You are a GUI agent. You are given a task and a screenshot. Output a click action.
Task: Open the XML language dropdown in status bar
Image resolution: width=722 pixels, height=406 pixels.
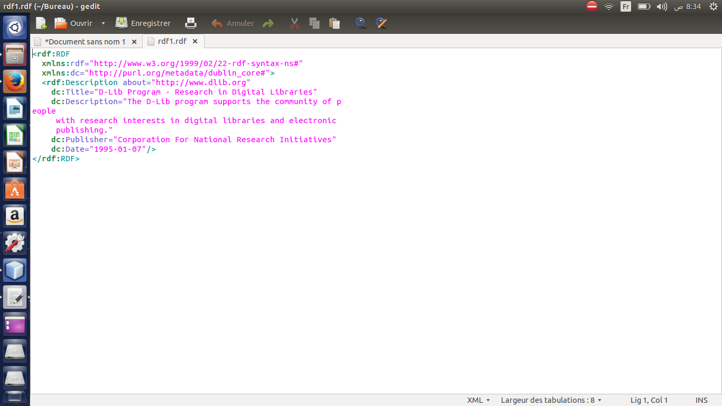pyautogui.click(x=478, y=400)
